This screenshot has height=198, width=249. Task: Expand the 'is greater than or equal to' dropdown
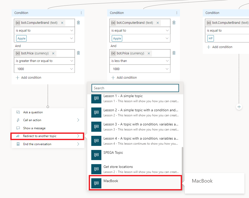(72, 61)
